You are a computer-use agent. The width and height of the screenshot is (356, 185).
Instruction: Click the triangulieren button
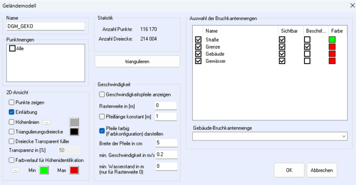(137, 61)
